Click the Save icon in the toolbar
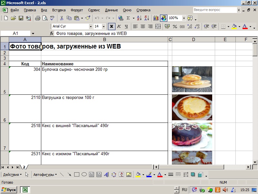 (x=21, y=18)
